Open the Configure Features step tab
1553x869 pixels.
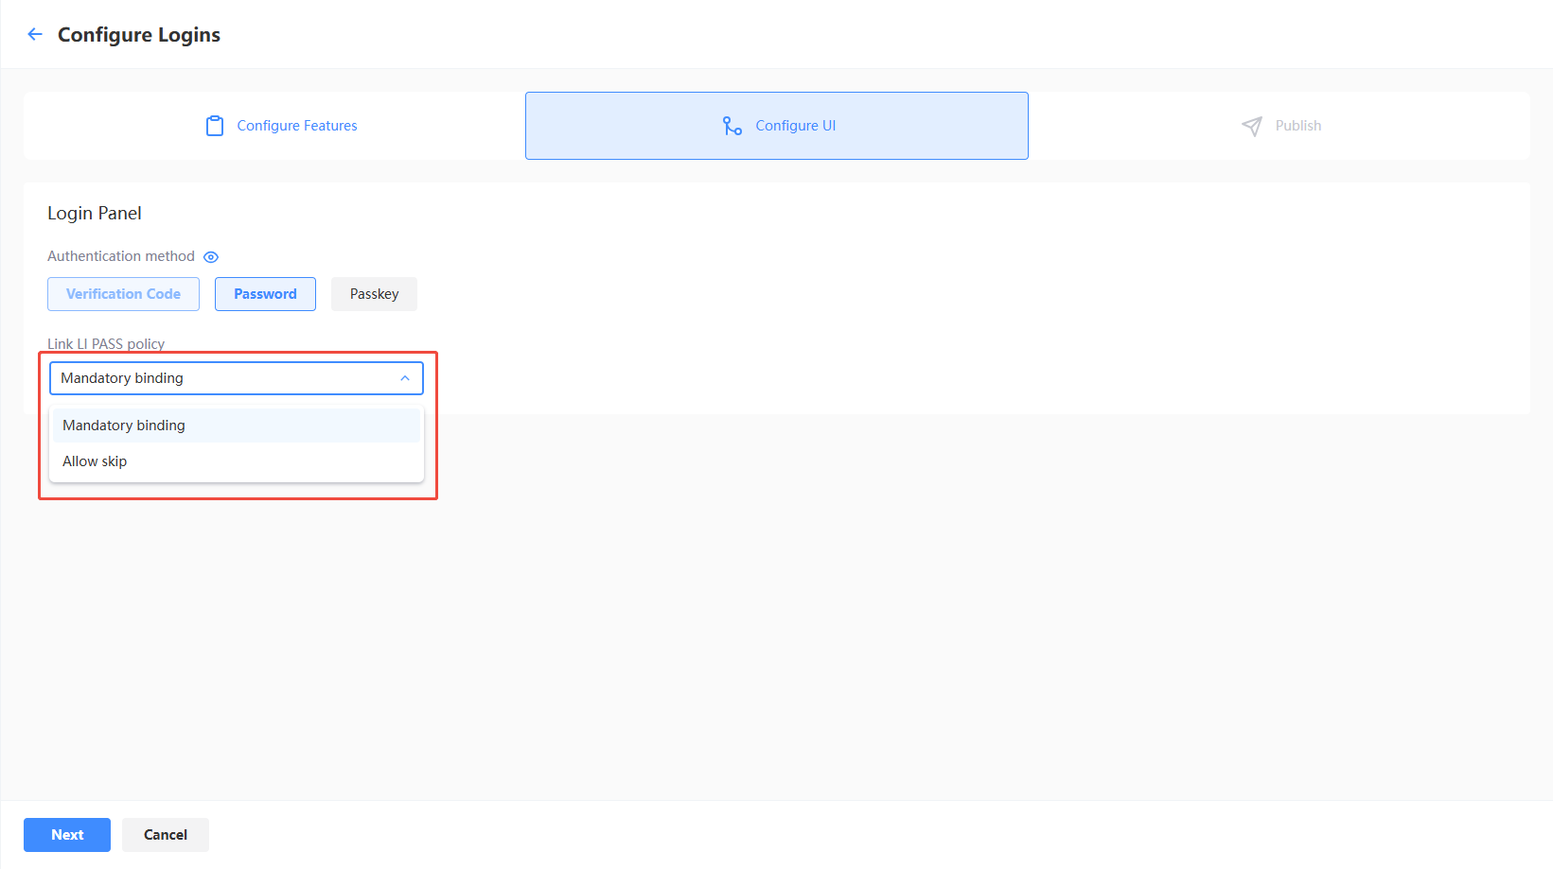[274, 126]
